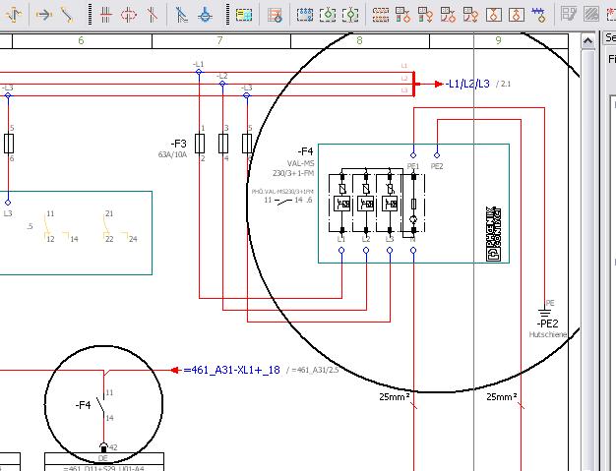Image resolution: width=616 pixels, height=471 pixels.
Task: Click the -PE2 ground symbol label
Action: point(547,324)
